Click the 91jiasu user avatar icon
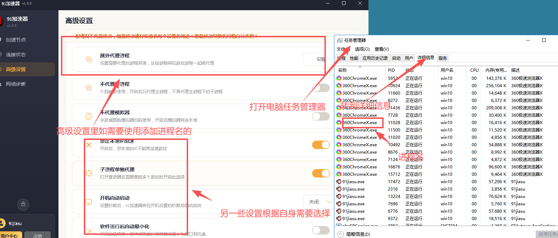 point(2,223)
